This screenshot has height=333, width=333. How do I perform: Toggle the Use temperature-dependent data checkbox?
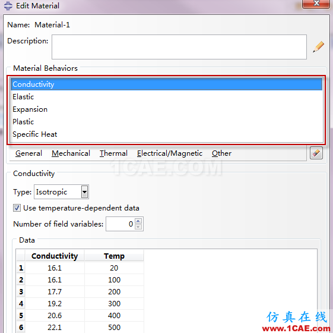tap(17, 208)
